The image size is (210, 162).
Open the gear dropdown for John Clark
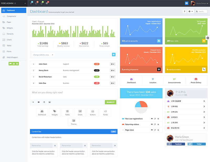(113, 64)
